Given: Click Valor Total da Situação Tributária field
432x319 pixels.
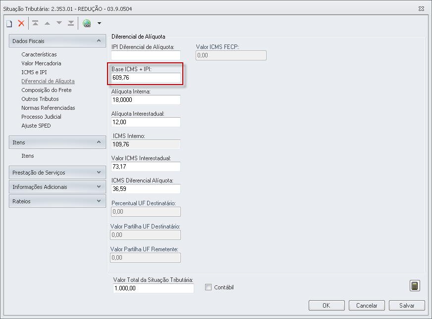Looking at the screenshot, I should tap(154, 288).
